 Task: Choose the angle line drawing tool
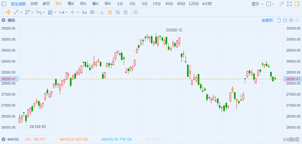click(x=102, y=12)
